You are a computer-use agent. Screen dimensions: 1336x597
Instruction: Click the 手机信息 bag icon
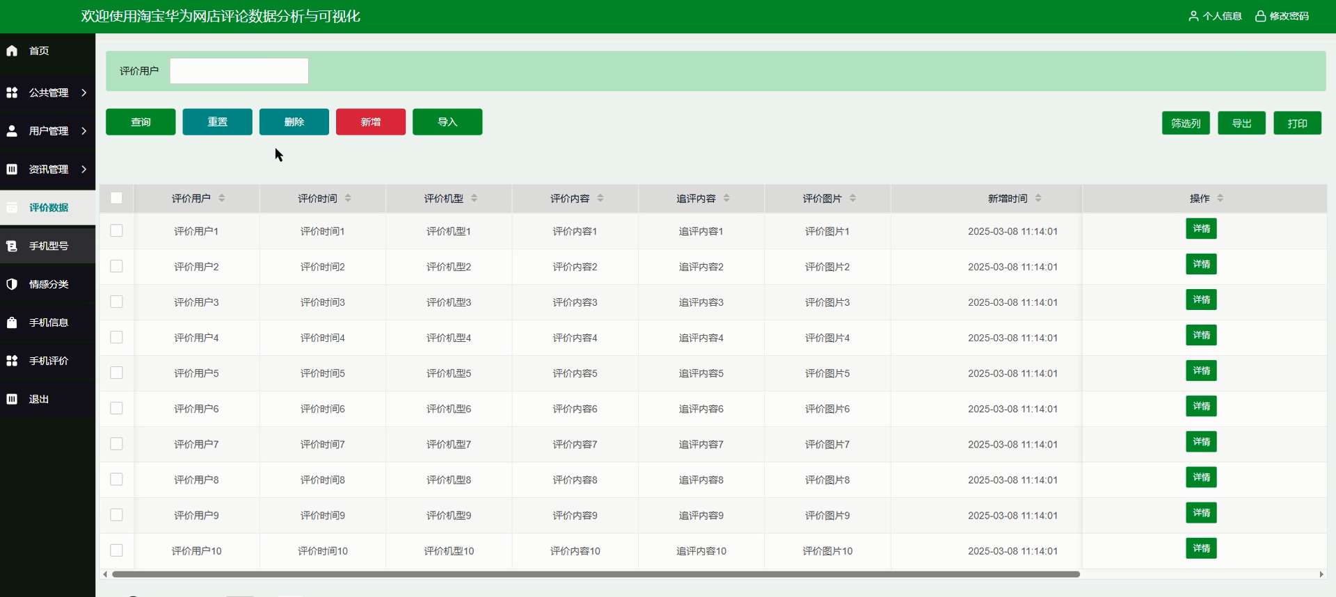[12, 322]
